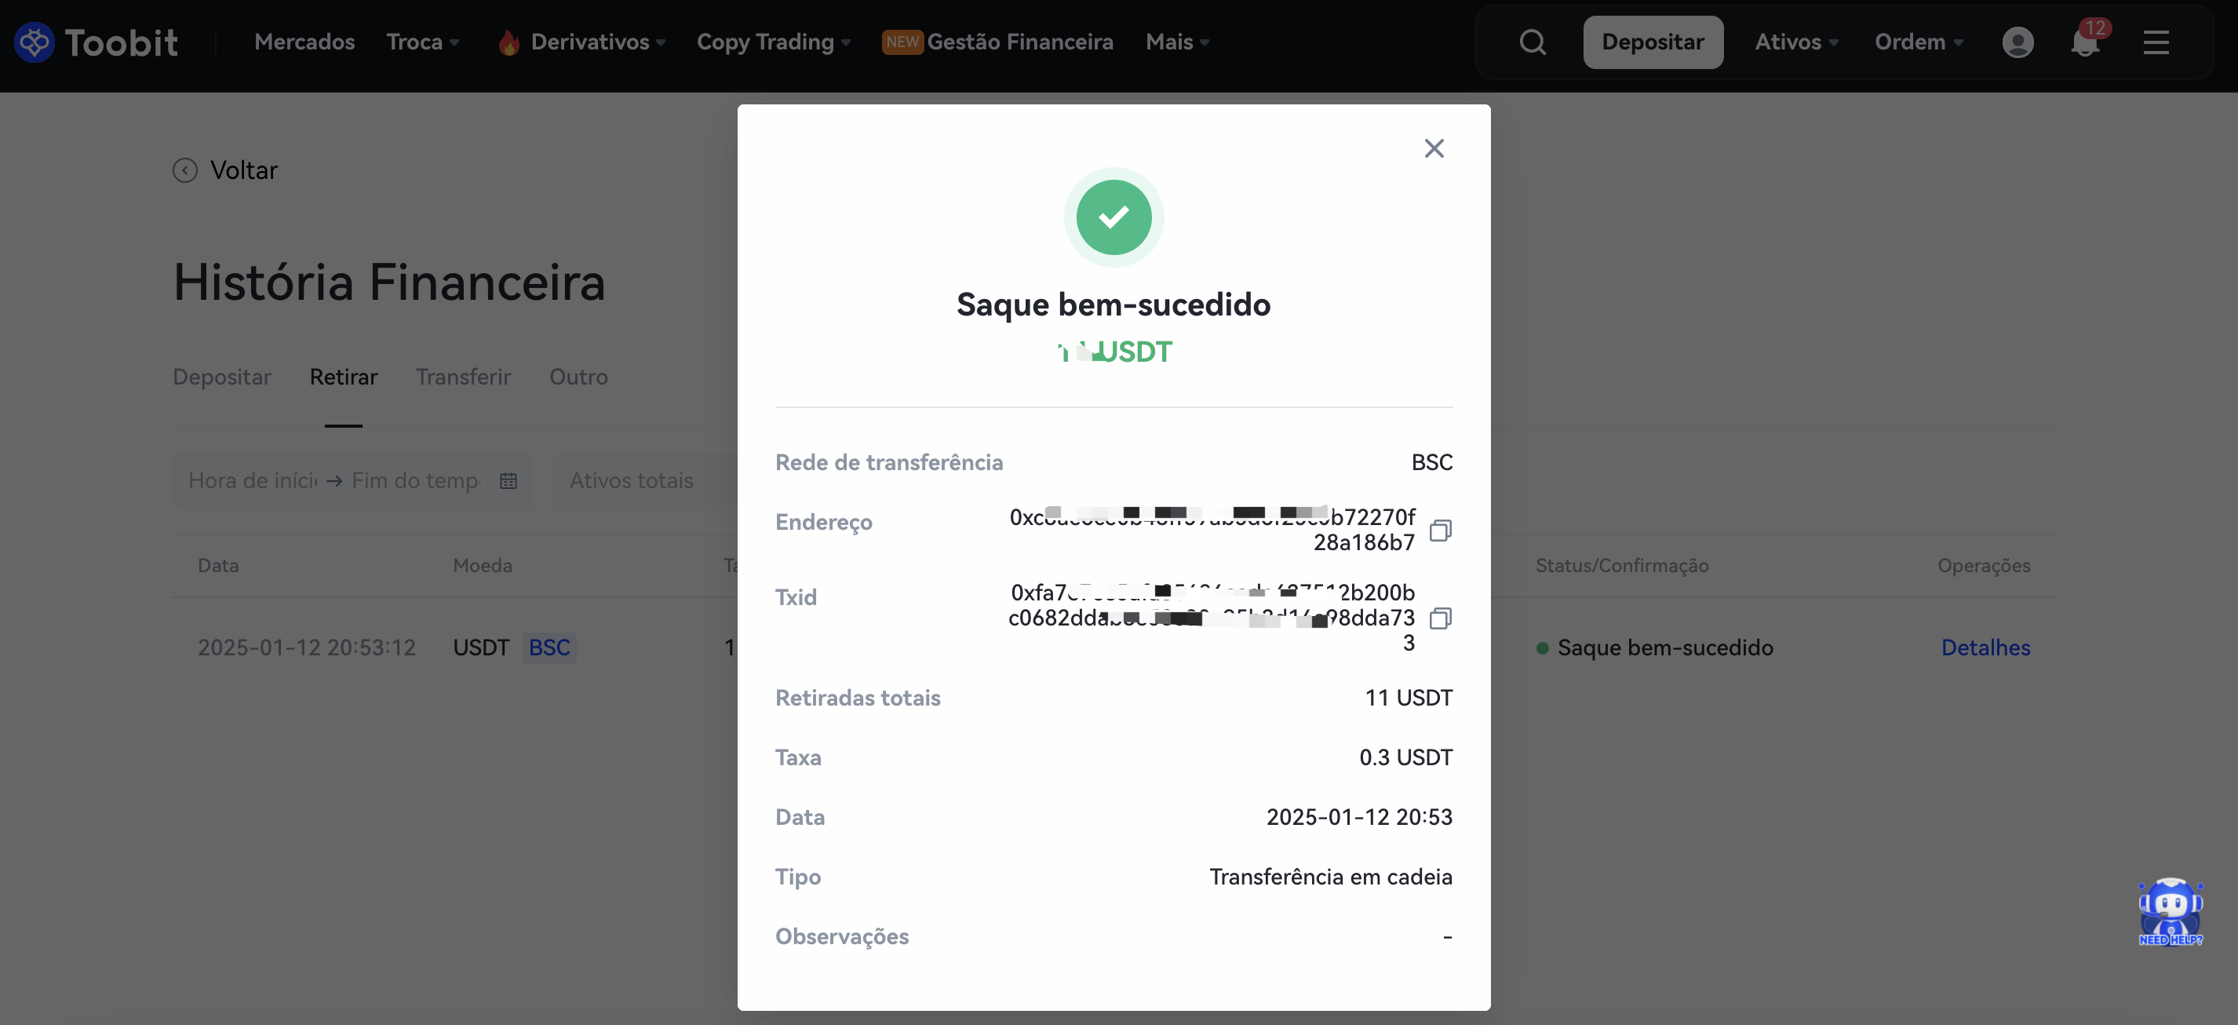Viewport: 2238px width, 1025px height.
Task: Click the Toobit logo icon
Action: 35,42
